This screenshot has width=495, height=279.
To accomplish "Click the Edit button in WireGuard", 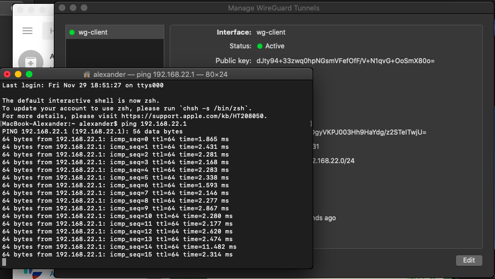I will pos(469,260).
